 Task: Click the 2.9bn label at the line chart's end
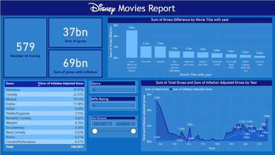point(266,116)
